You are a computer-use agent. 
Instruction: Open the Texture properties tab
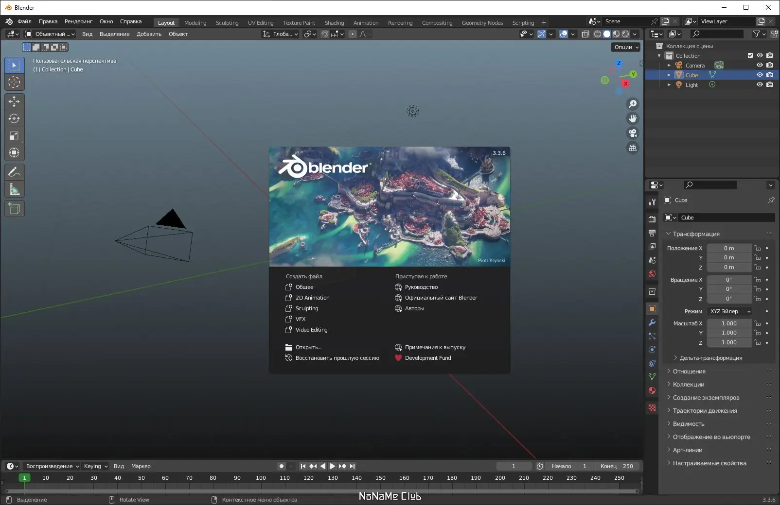[x=652, y=408]
